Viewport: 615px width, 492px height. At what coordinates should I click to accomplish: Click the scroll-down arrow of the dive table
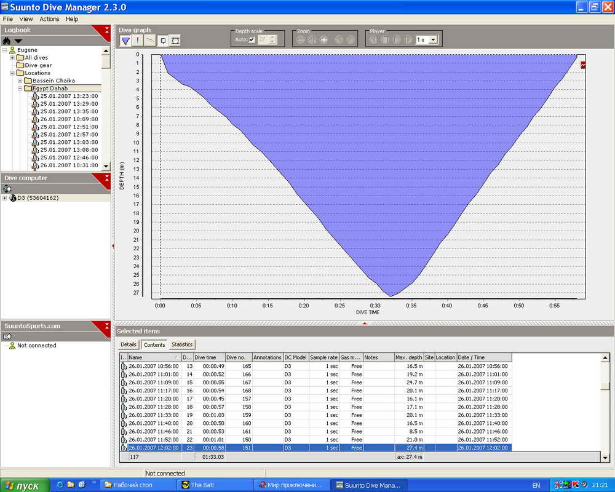pos(605,458)
